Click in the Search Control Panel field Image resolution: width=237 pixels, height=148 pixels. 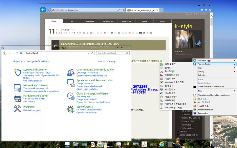click(x=113, y=53)
